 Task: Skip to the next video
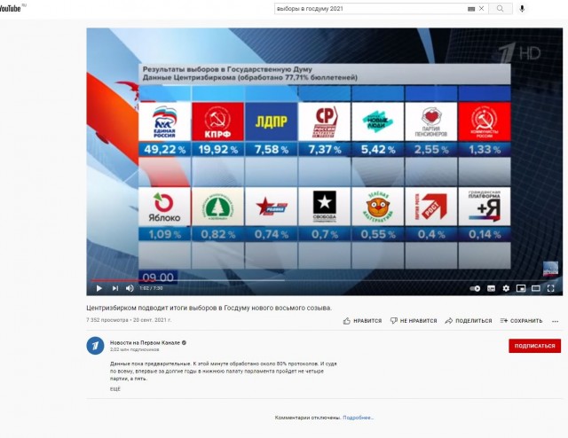click(115, 288)
